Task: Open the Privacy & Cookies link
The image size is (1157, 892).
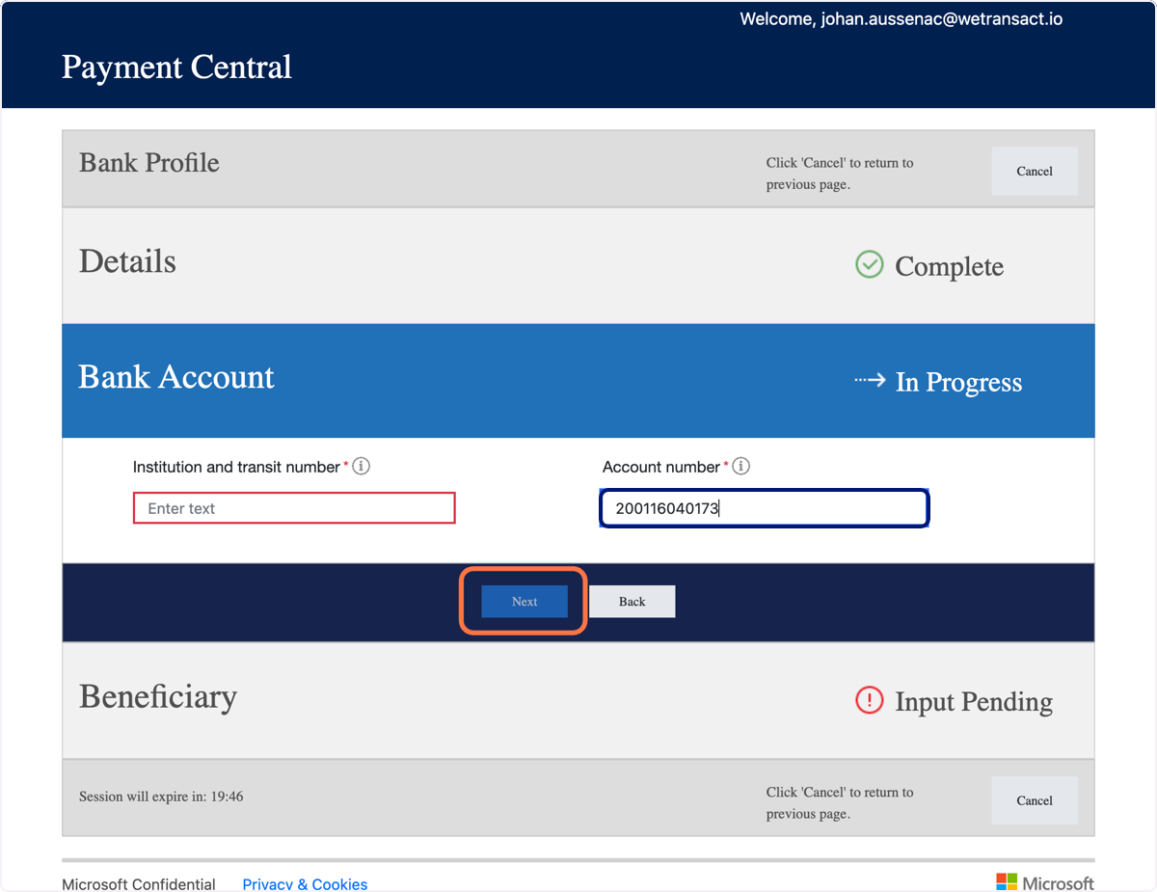Action: pyautogui.click(x=305, y=884)
